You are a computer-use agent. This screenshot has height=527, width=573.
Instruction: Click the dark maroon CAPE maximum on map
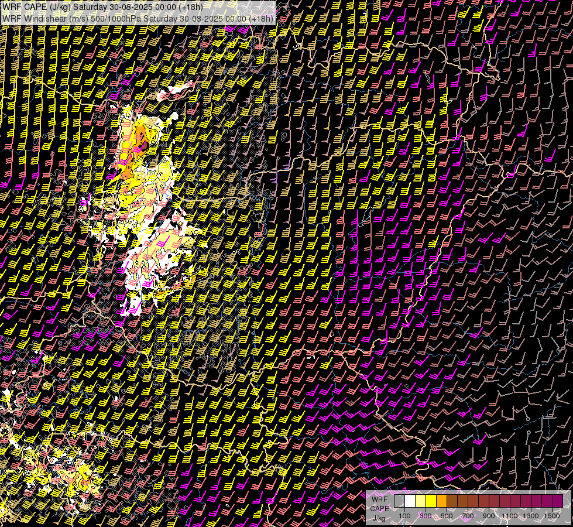pos(145,146)
